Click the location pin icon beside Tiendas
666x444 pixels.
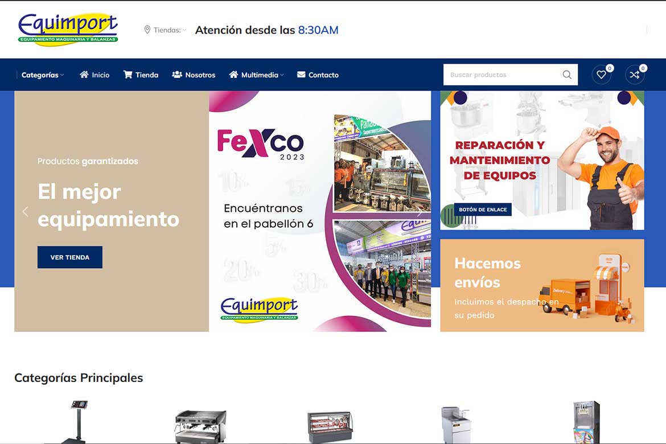pyautogui.click(x=147, y=30)
